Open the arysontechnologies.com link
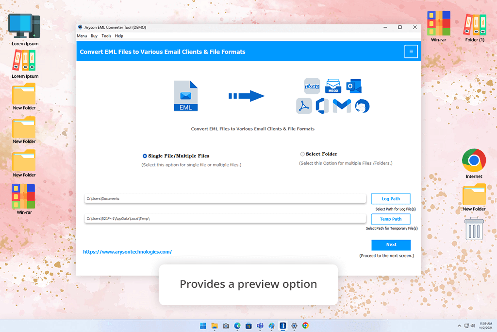The width and height of the screenshot is (497, 332). coord(128,252)
